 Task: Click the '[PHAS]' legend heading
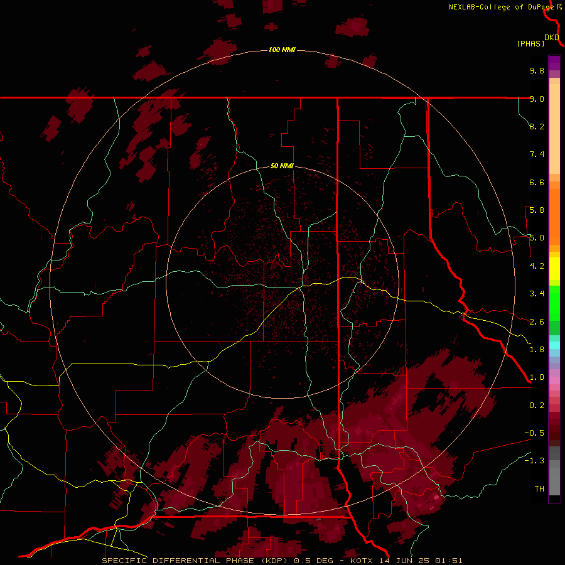tap(530, 44)
